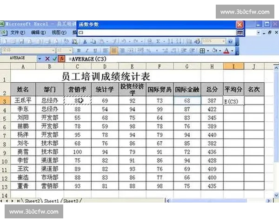Click the formula bar text =AVERAGE(C3)
This screenshot has width=279, height=223.
coord(87,59)
